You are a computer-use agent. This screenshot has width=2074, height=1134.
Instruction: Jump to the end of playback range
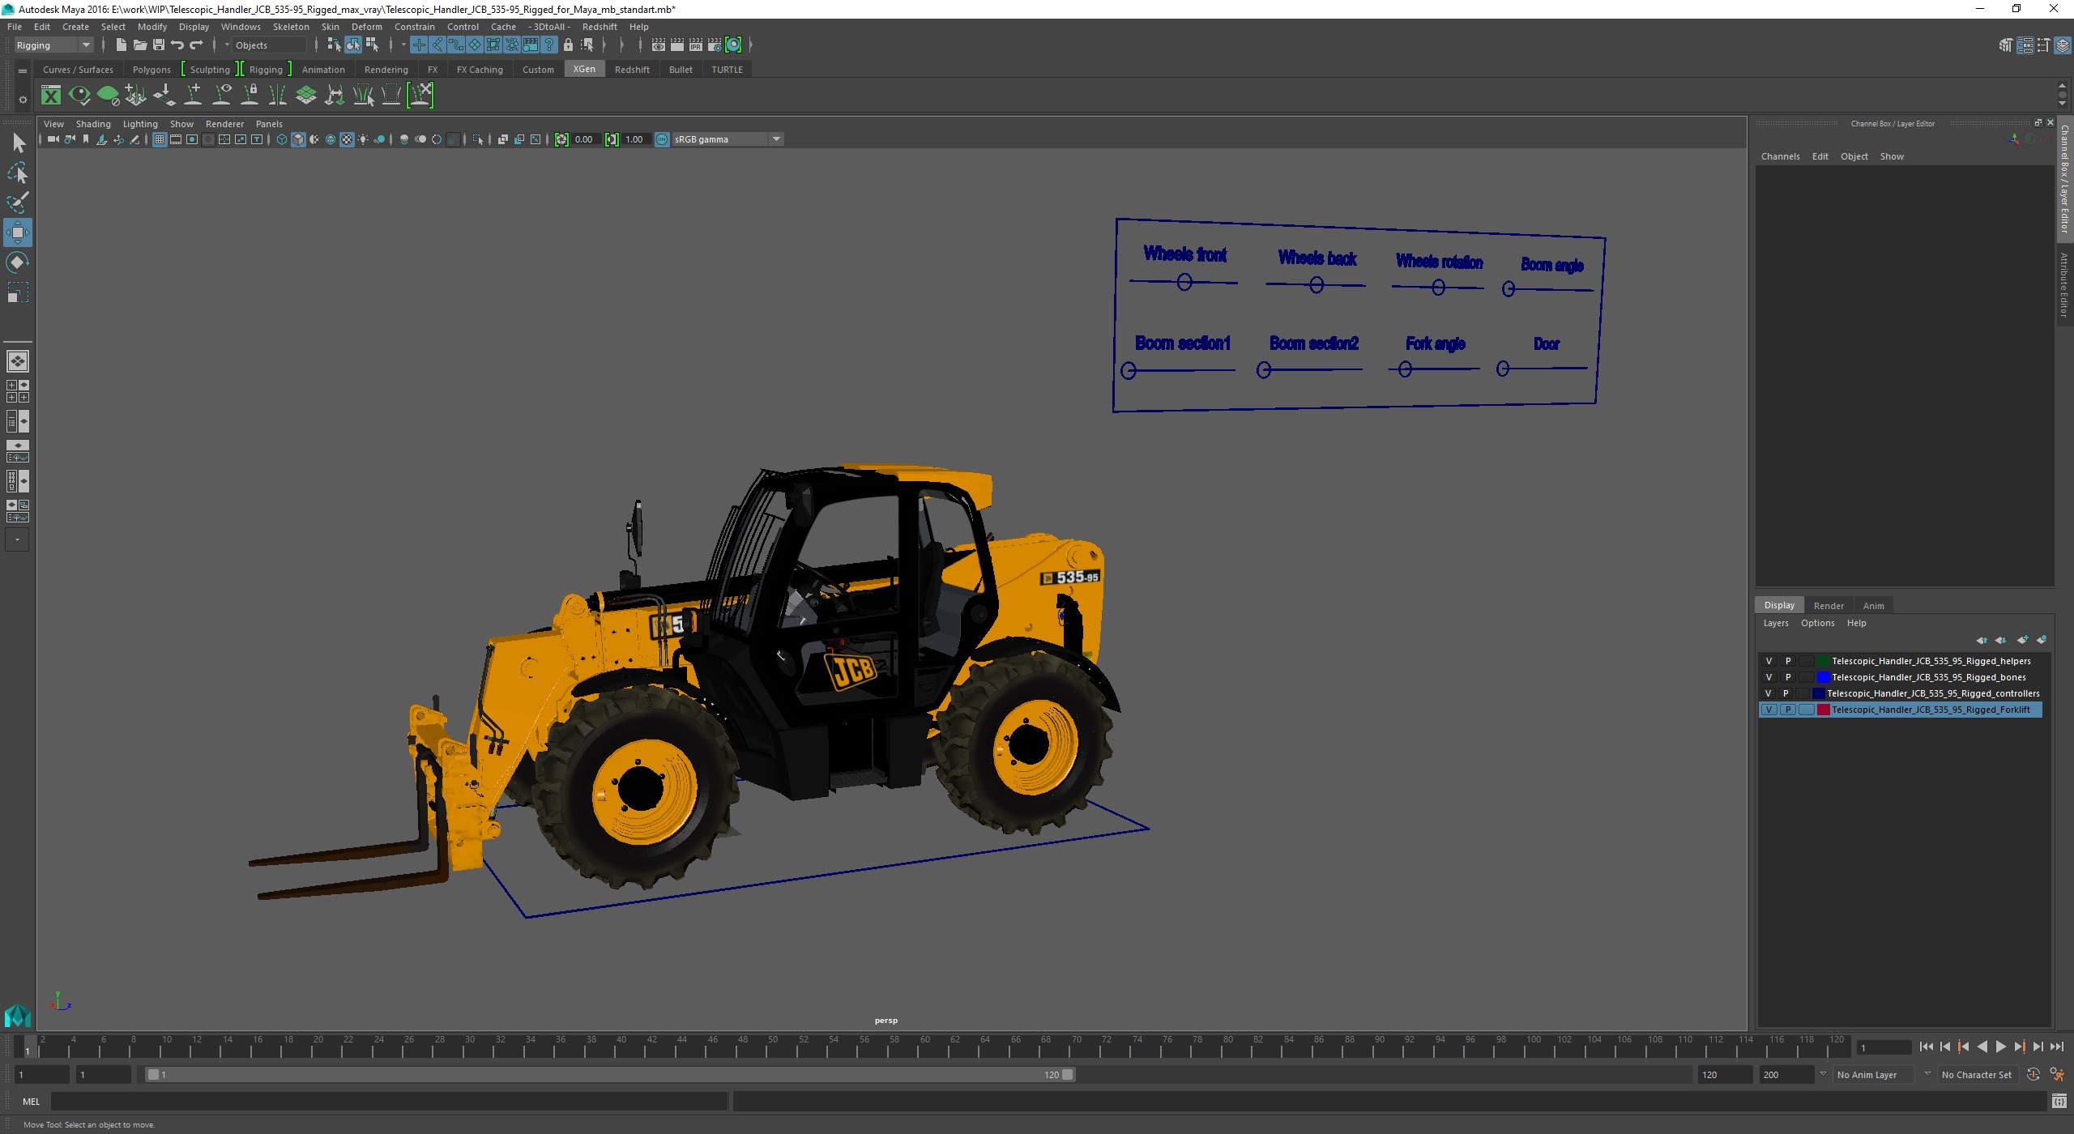point(2056,1047)
